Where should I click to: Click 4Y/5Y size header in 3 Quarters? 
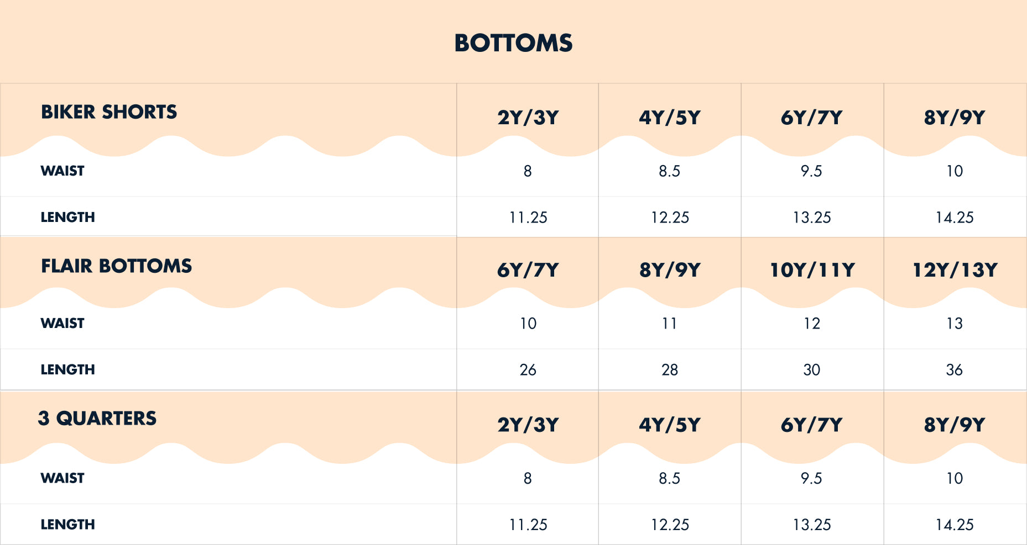tap(670, 425)
